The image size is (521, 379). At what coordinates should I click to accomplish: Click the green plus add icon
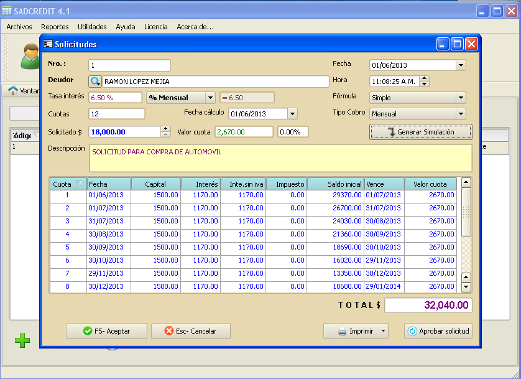point(22,340)
